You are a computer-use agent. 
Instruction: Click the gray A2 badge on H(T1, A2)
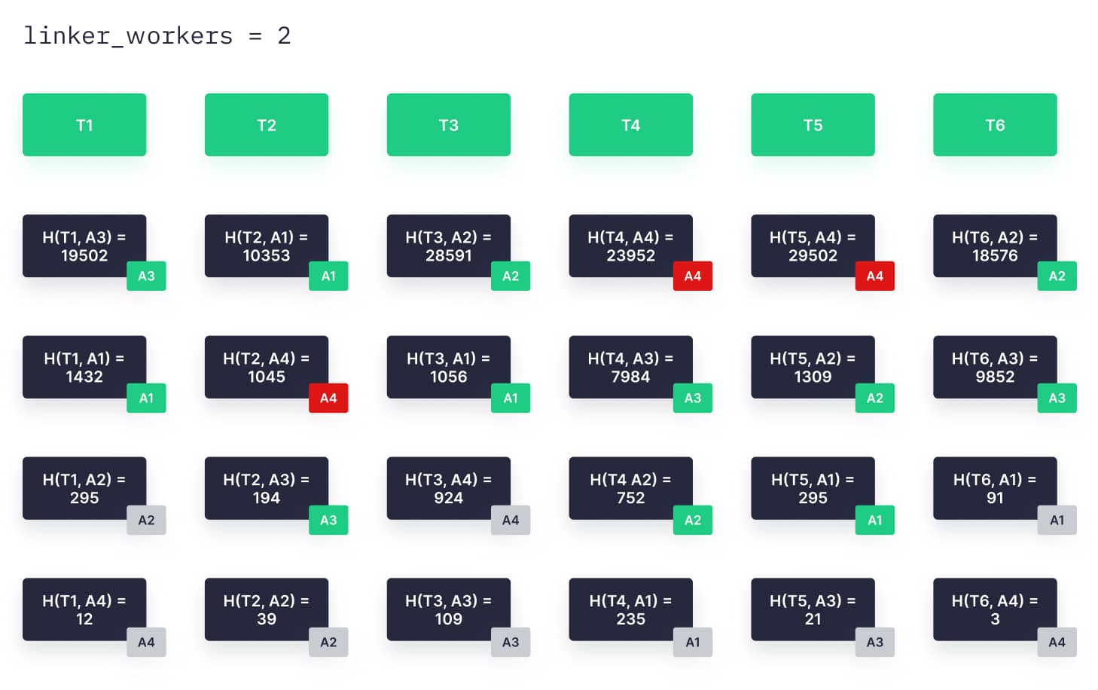146,520
